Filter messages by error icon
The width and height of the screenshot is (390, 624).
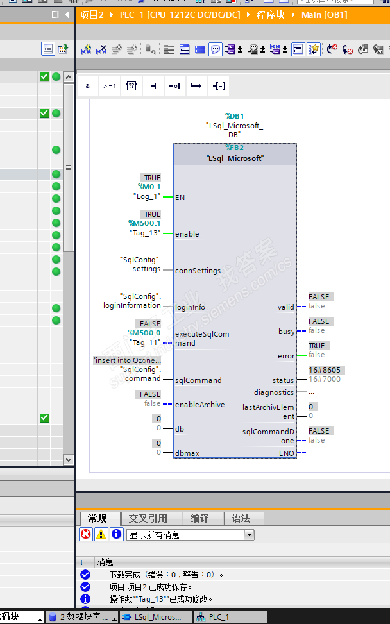85,534
